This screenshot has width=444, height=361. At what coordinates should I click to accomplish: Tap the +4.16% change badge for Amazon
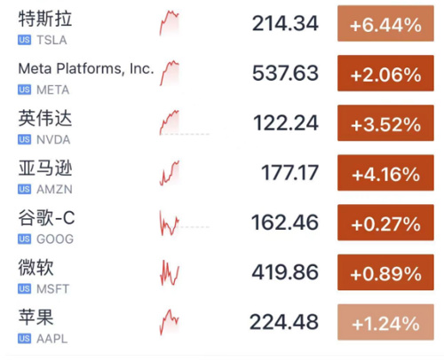point(385,173)
